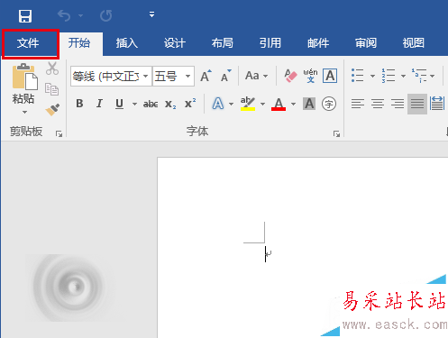Open the font size dropdown arrow
This screenshot has width=448, height=338.
pyautogui.click(x=187, y=76)
